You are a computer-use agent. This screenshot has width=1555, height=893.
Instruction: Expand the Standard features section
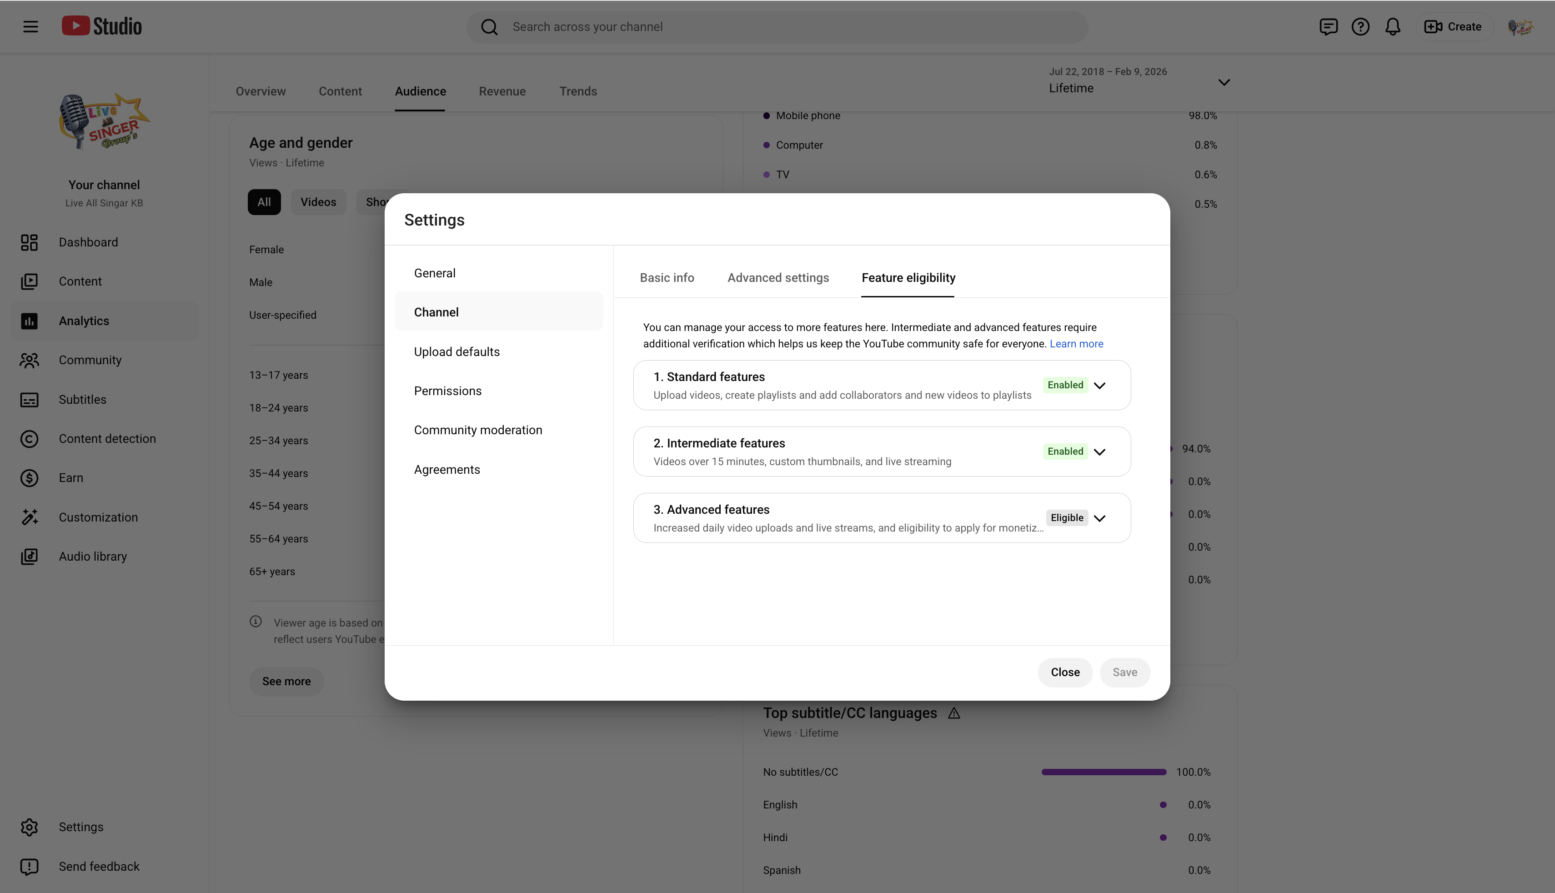tap(1099, 385)
